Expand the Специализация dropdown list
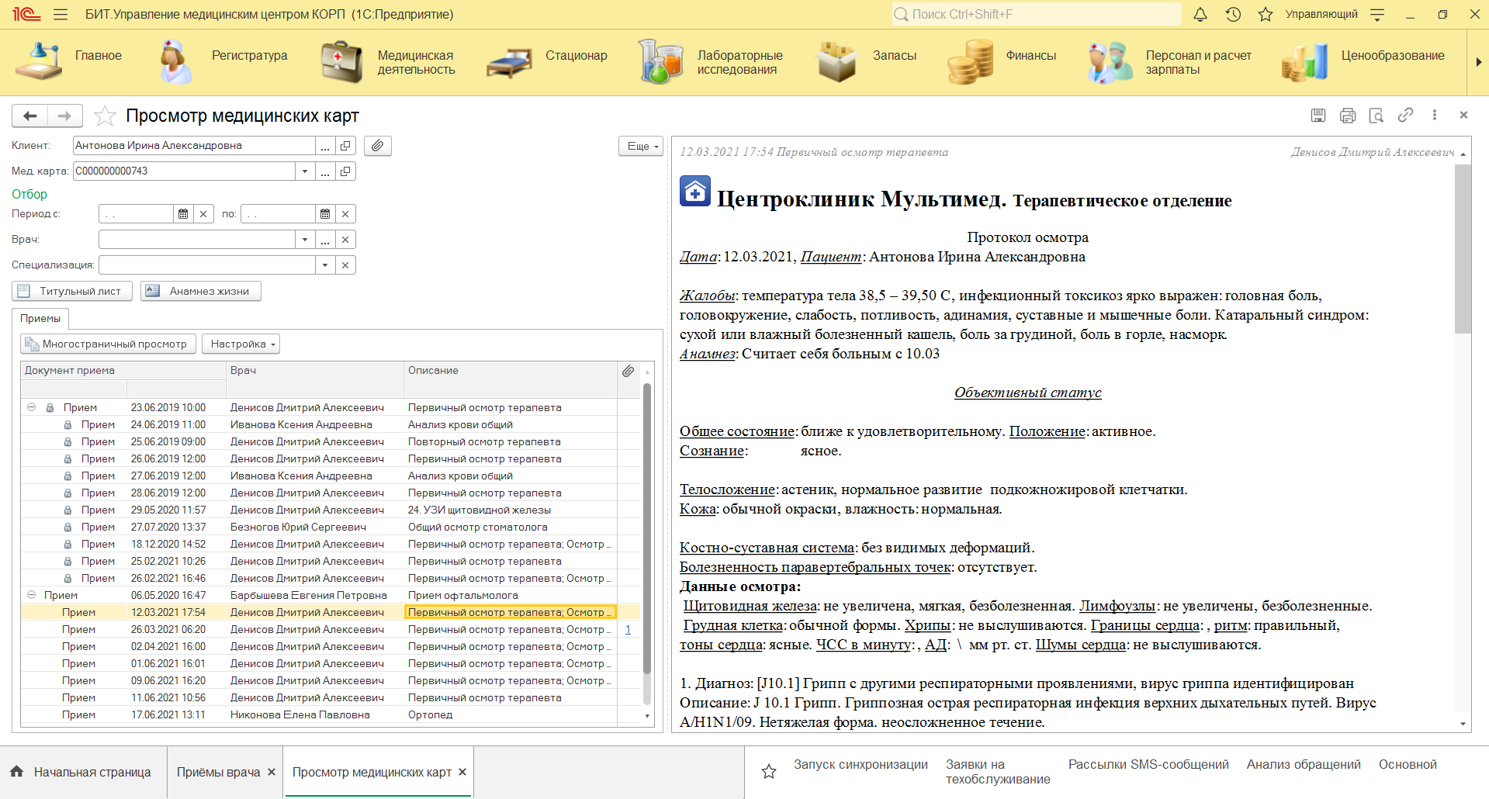 click(x=324, y=265)
